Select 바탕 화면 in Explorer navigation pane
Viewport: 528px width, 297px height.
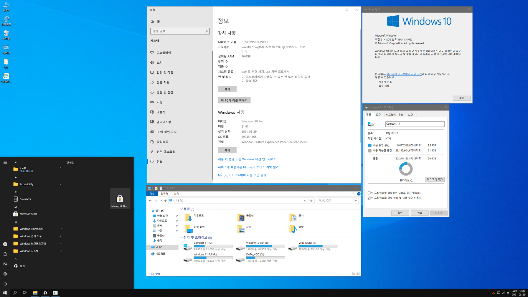(x=162, y=216)
